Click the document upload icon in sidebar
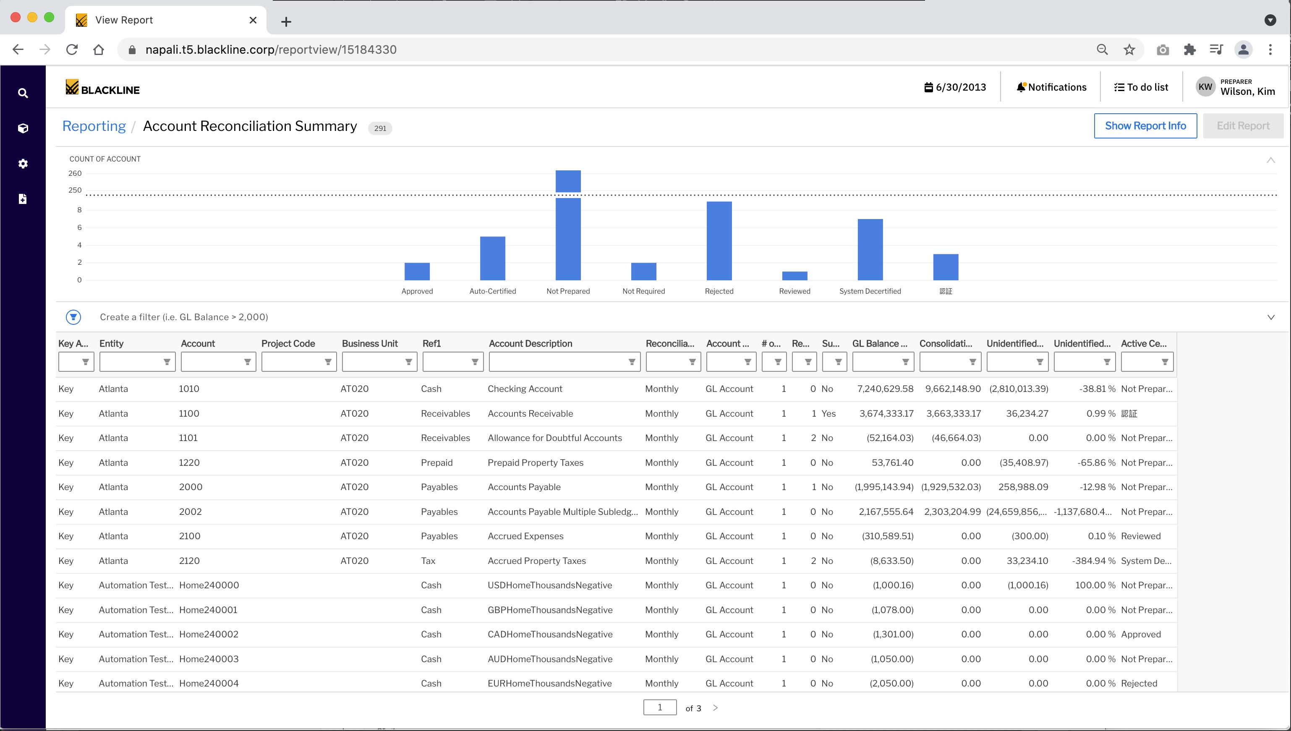This screenshot has width=1291, height=731. tap(23, 199)
